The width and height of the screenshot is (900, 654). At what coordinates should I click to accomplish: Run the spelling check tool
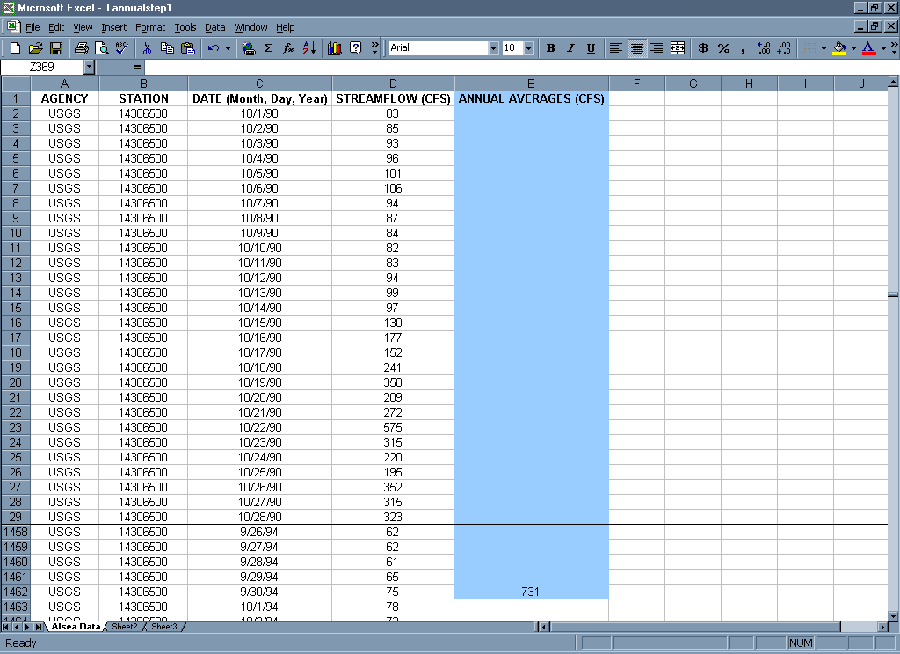pyautogui.click(x=121, y=48)
